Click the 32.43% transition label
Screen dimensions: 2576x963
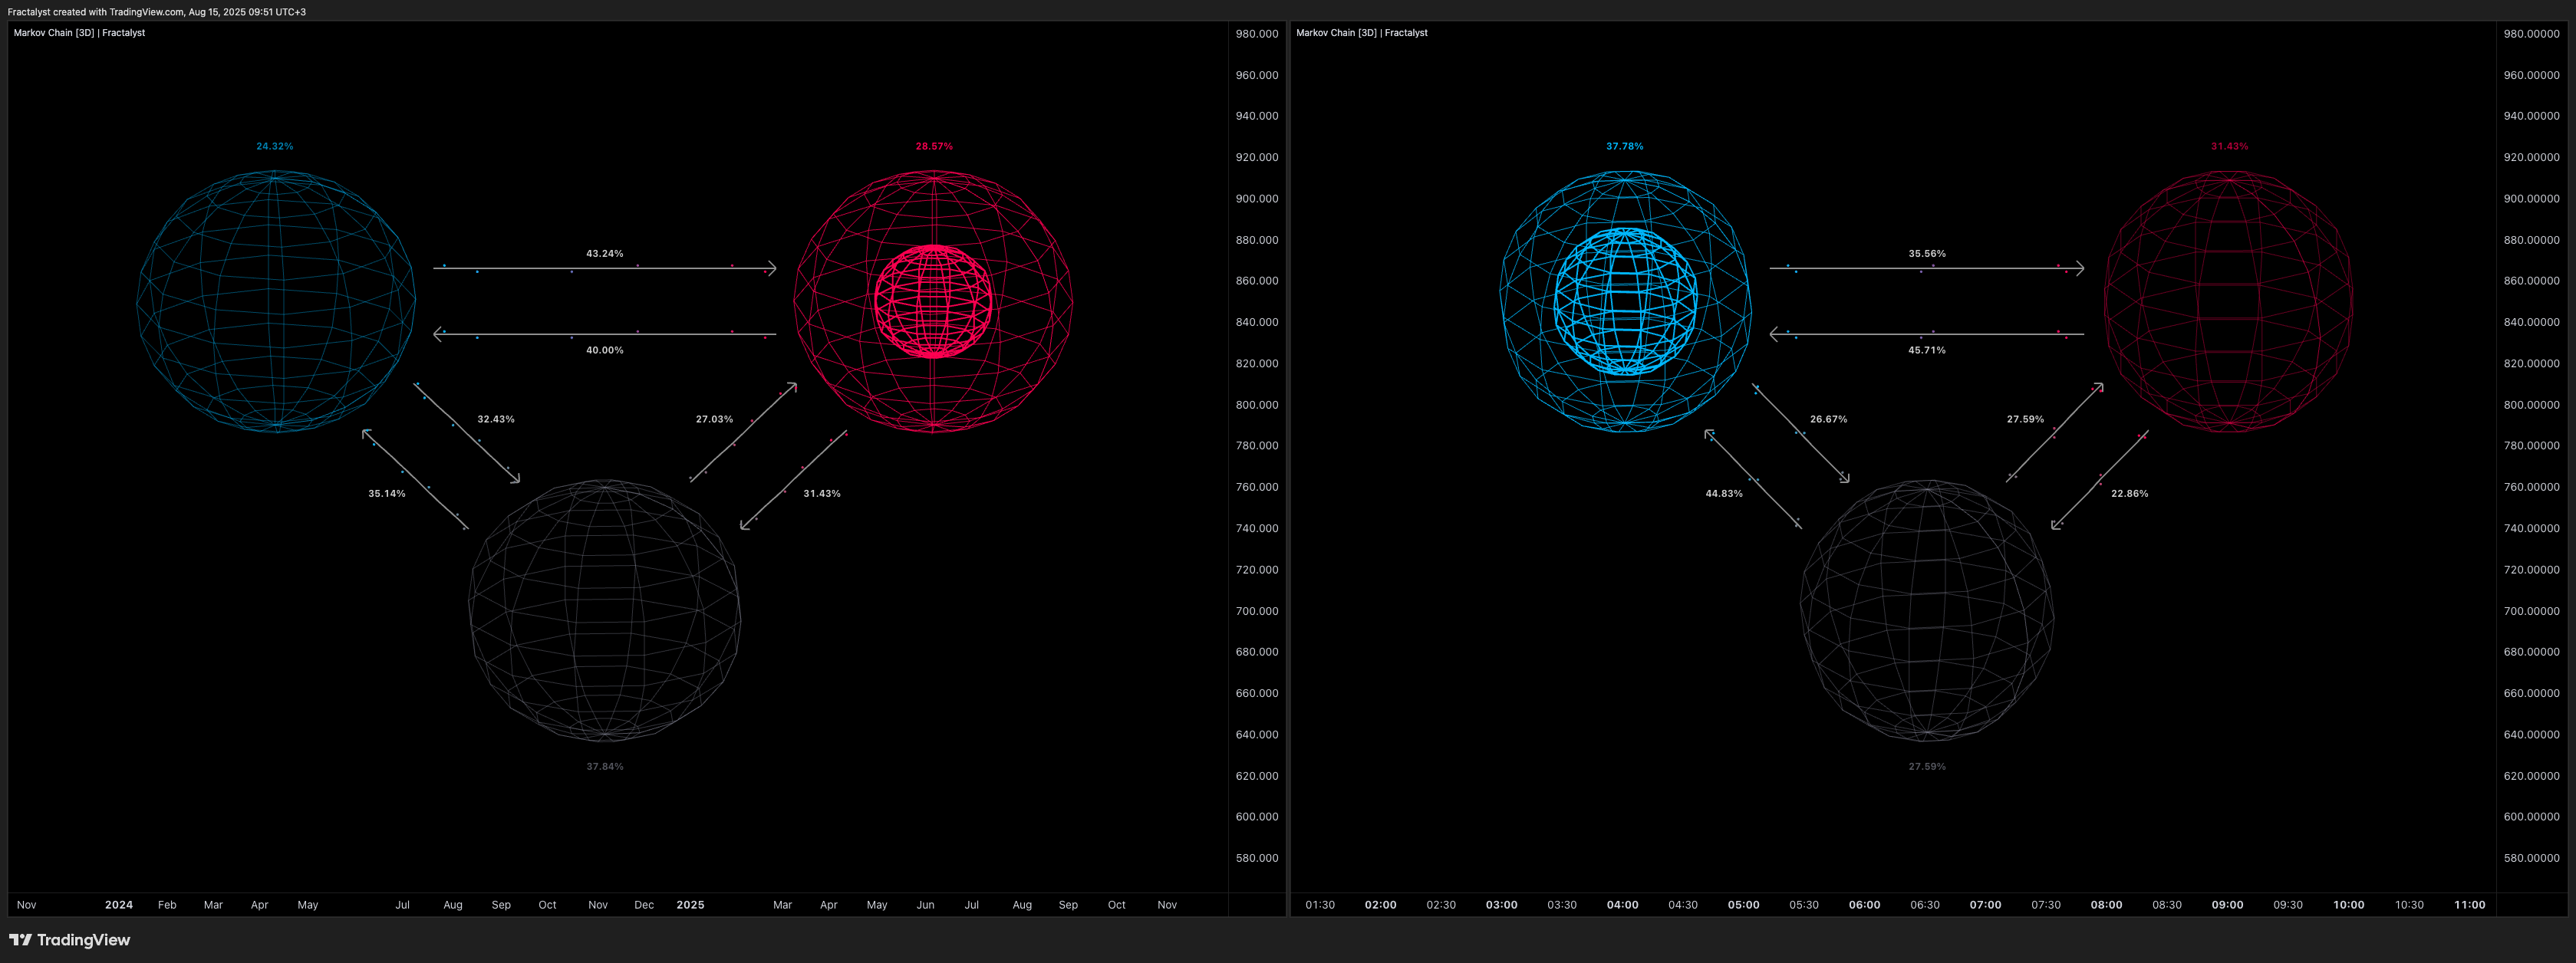coord(496,419)
